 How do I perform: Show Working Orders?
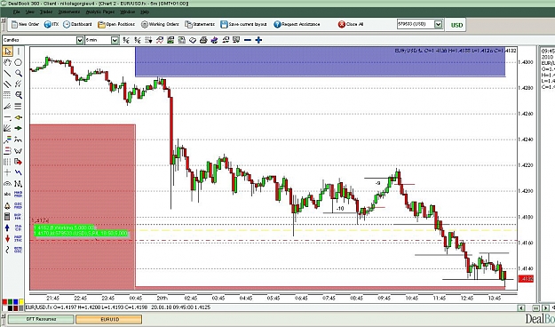tap(160, 24)
